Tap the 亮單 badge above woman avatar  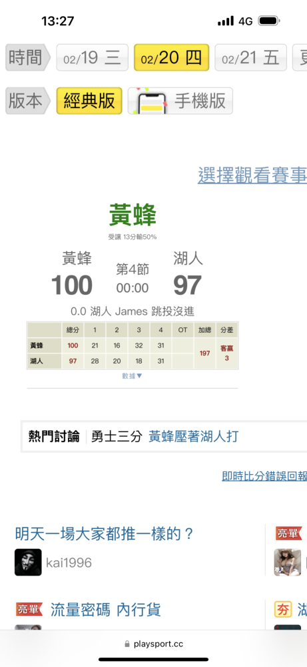click(x=289, y=533)
